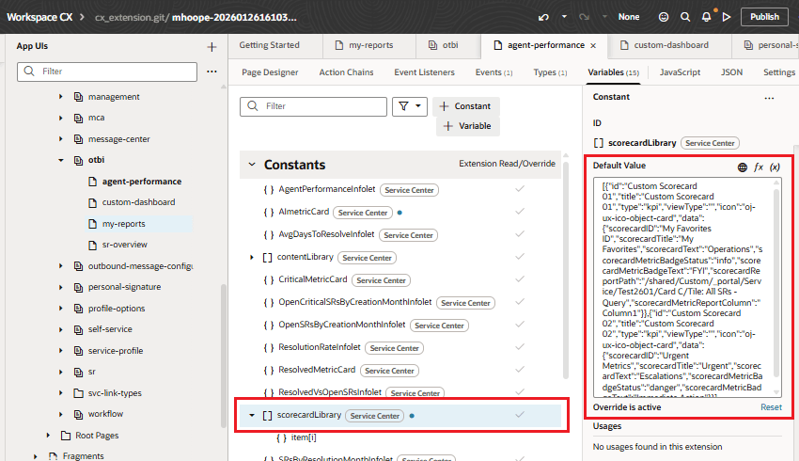Click Workspace CX breadcrumb

(x=39, y=17)
